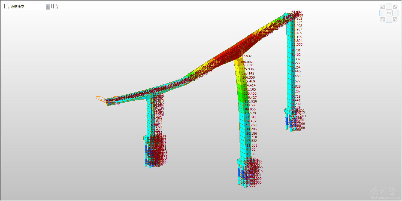Image resolution: width=402 pixels, height=201 pixels.
Task: Click the value 214.414 label
Action: pyautogui.click(x=249, y=85)
